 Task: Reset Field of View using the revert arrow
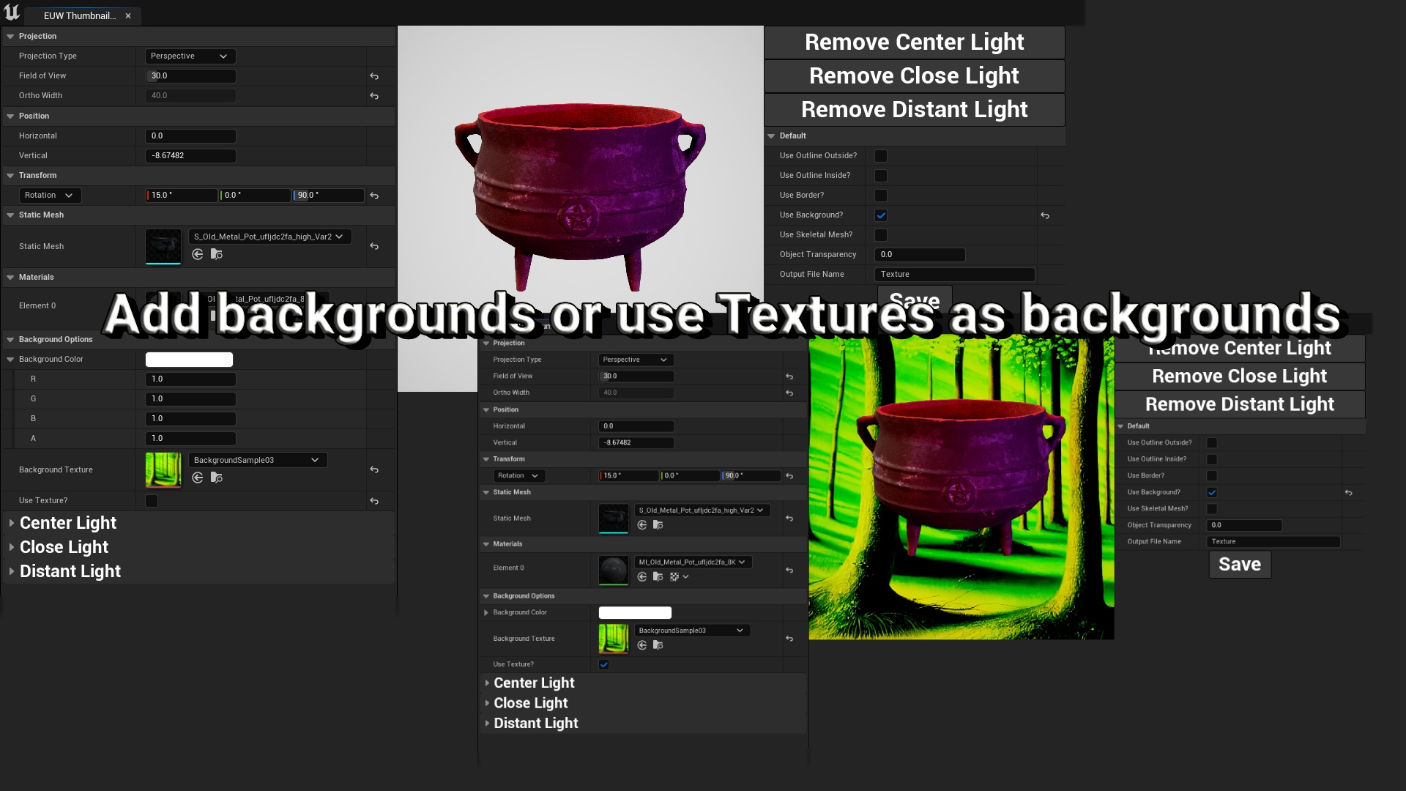(374, 76)
